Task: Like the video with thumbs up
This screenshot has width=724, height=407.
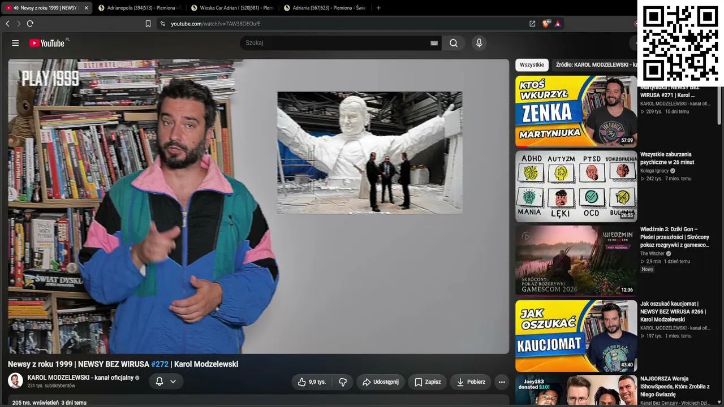Action: (312, 382)
